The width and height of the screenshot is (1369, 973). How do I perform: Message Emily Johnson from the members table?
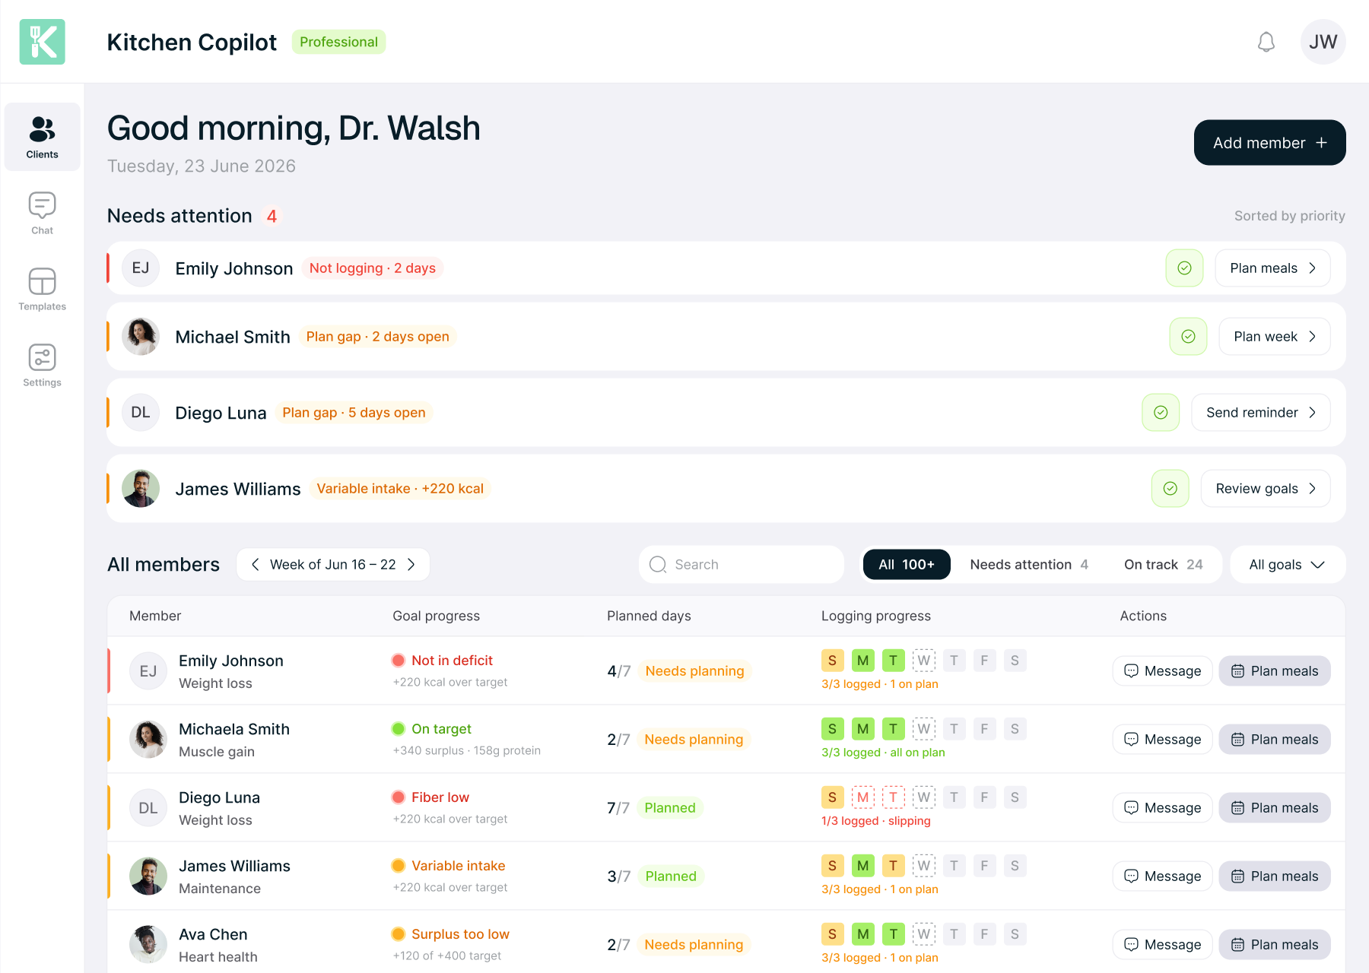1163,671
